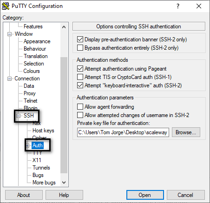Click the category list scroll-up arrow
The image size is (210, 203).
tap(64, 27)
